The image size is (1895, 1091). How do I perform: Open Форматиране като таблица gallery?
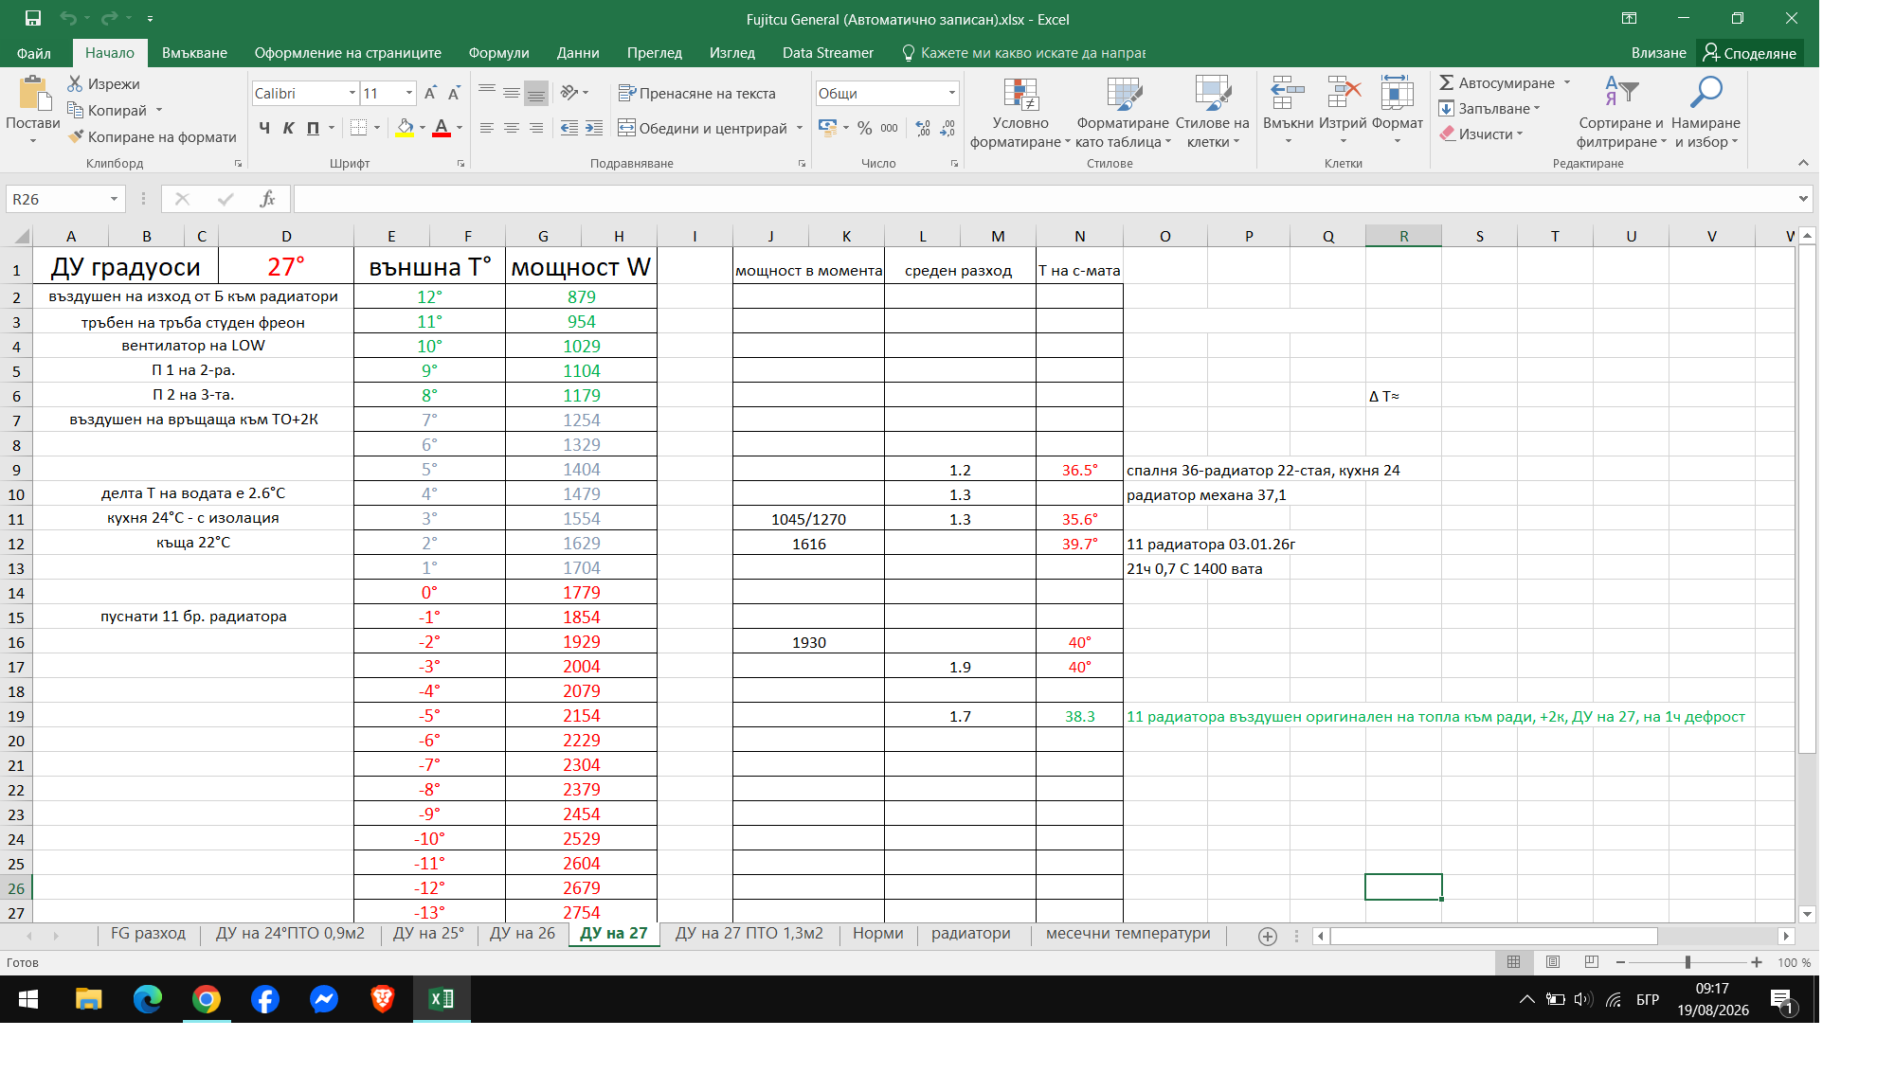(x=1123, y=113)
